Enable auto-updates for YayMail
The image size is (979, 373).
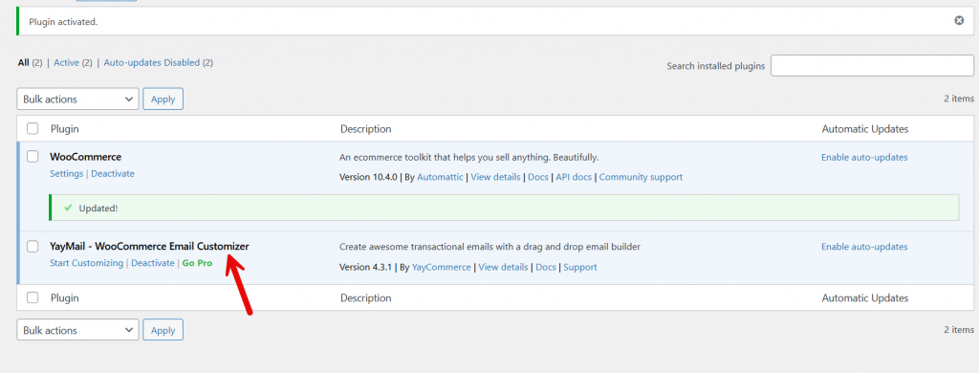click(864, 247)
